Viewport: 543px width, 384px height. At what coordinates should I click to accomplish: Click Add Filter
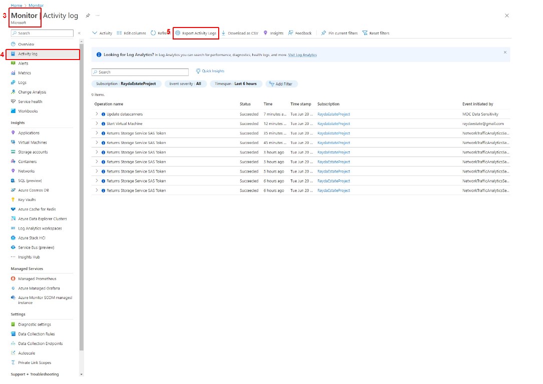click(x=281, y=83)
